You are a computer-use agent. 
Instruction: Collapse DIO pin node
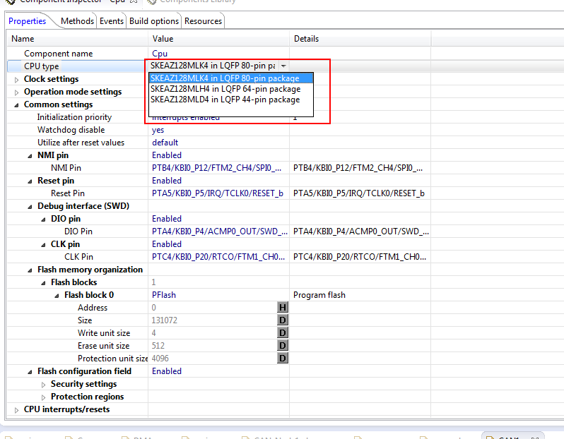[x=43, y=220]
